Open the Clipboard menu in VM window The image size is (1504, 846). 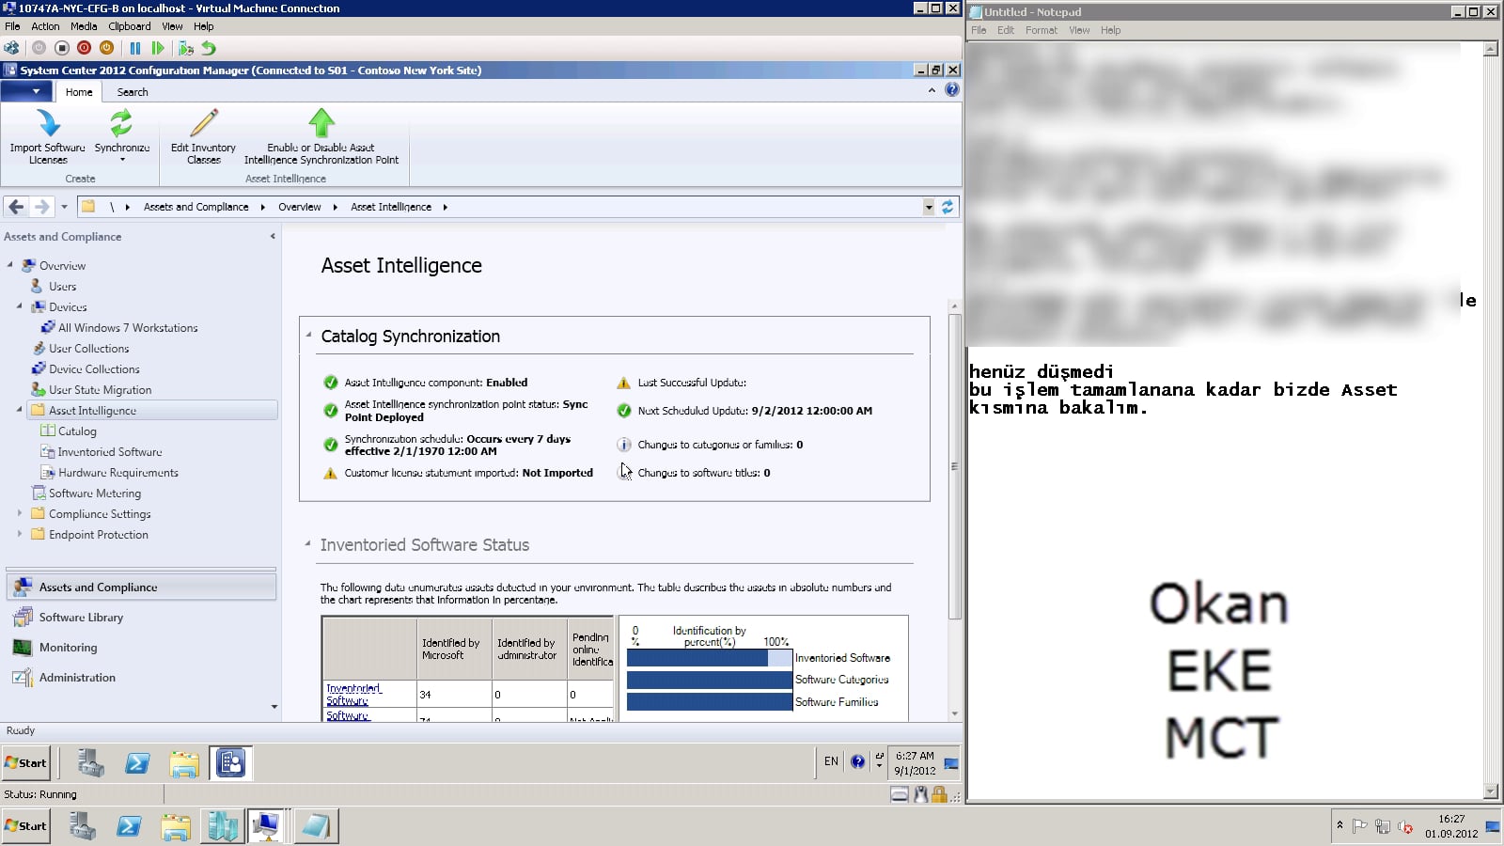[x=130, y=26]
